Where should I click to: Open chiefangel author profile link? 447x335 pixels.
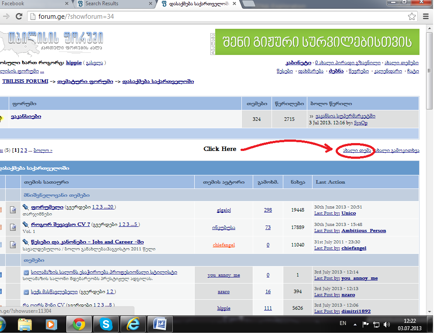tap(224, 245)
